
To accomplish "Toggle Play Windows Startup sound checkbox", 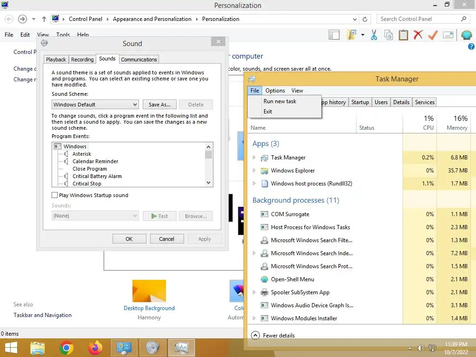I will pyautogui.click(x=55, y=195).
